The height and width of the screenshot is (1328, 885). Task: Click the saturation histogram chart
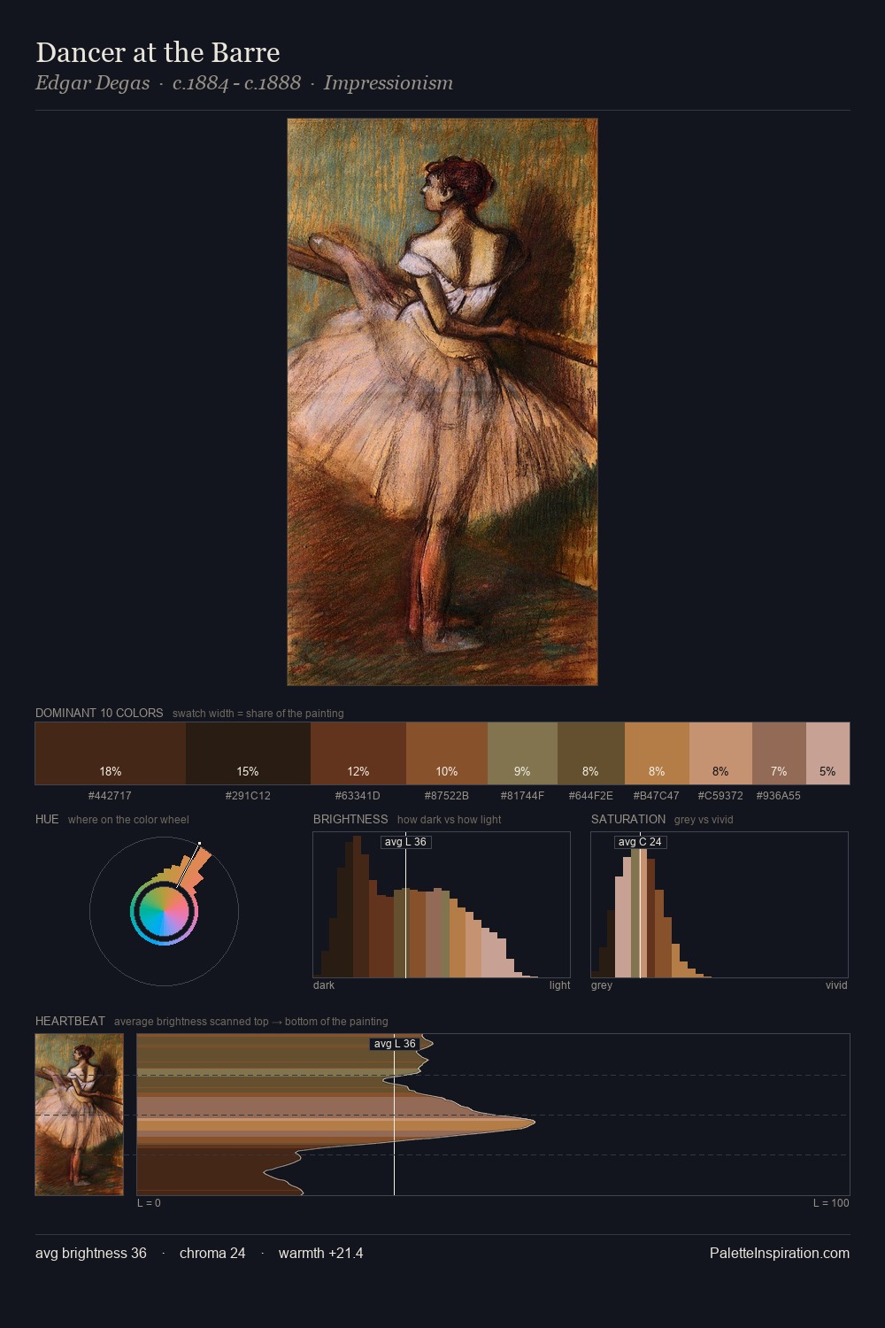[720, 905]
